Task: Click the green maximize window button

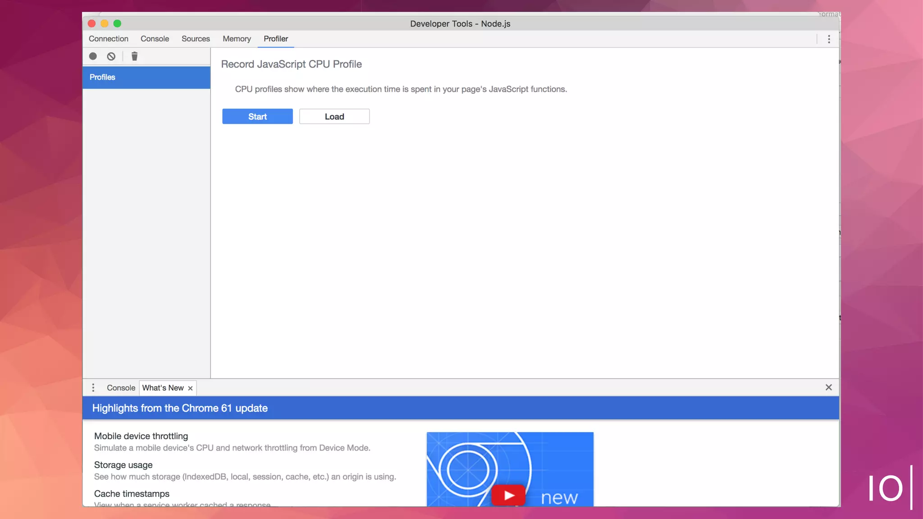Action: point(117,23)
